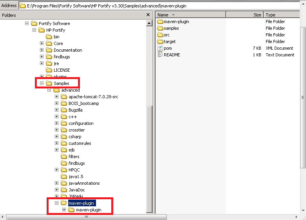
Task: Click the HPQC folder icon
Action: point(64,170)
